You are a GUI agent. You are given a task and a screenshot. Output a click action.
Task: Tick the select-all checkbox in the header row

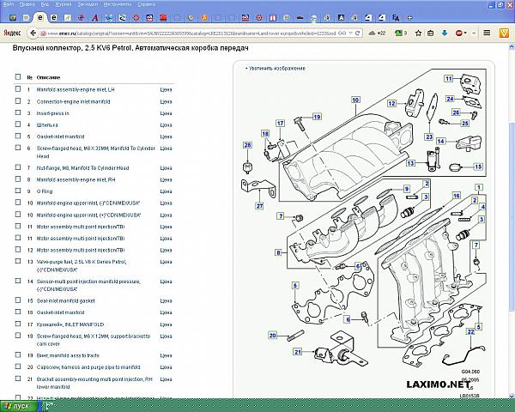click(x=18, y=77)
